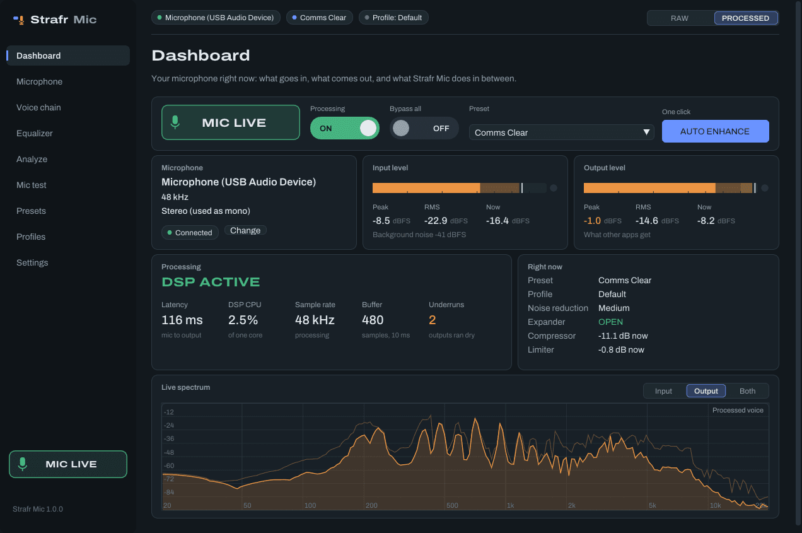The width and height of the screenshot is (802, 533).
Task: Click output RMS value -14.6 dBFS
Action: point(657,221)
